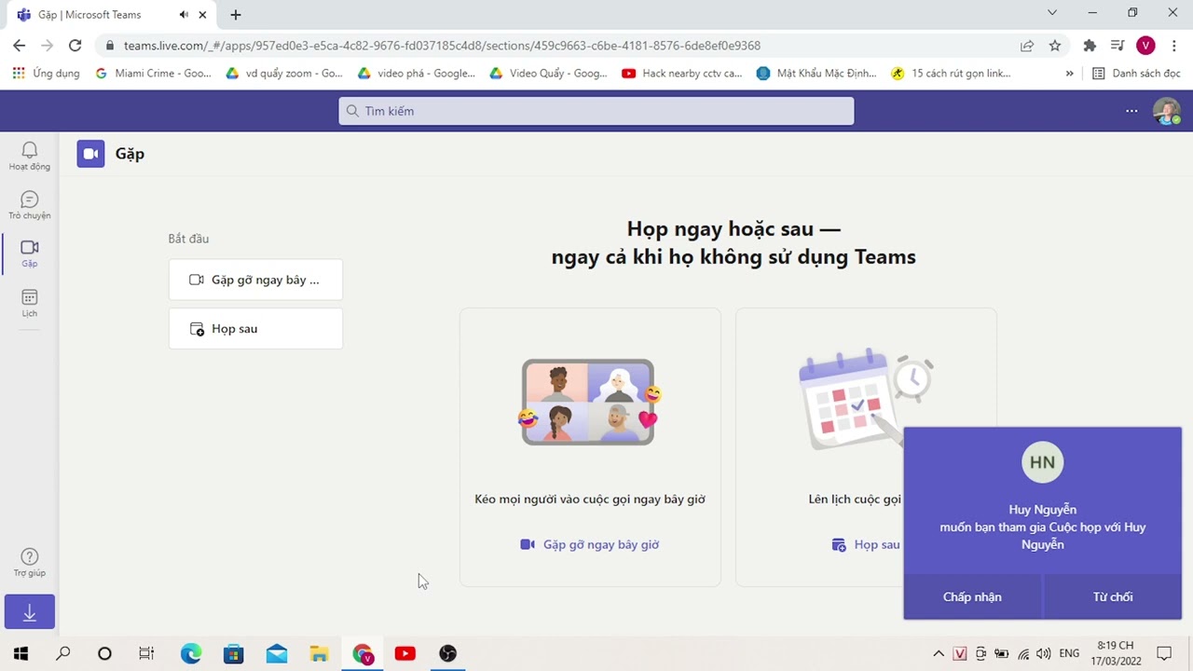The width and height of the screenshot is (1193, 671).
Task: Accept the call with Chấp nhận
Action: (x=972, y=596)
